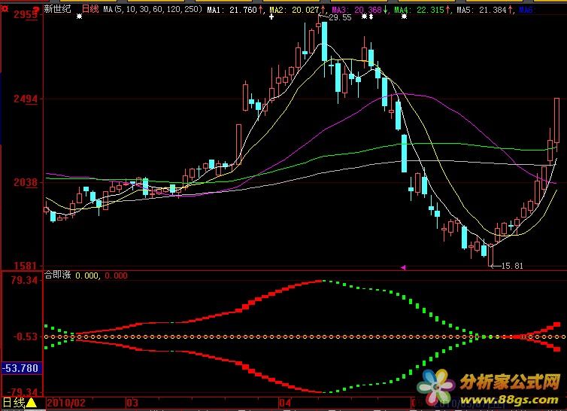Click the MA2: 20.027 value
The image size is (567, 411).
(294, 10)
